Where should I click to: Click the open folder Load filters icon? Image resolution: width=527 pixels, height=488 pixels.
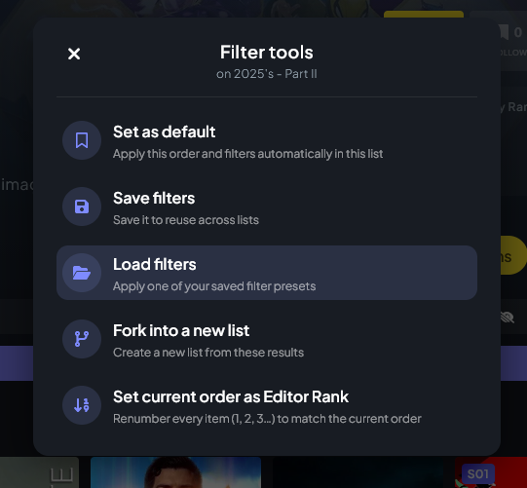tap(82, 273)
